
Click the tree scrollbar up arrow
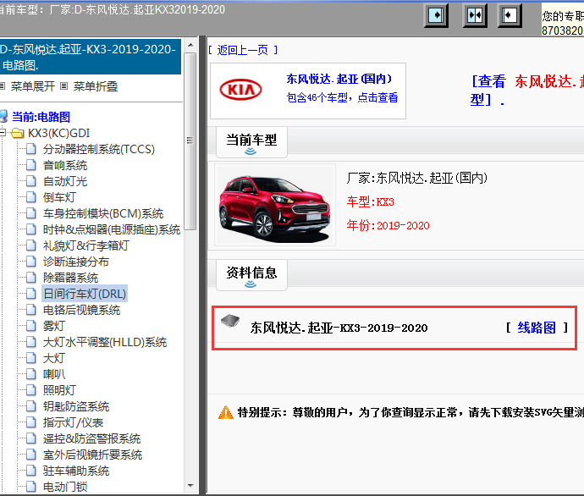190,45
